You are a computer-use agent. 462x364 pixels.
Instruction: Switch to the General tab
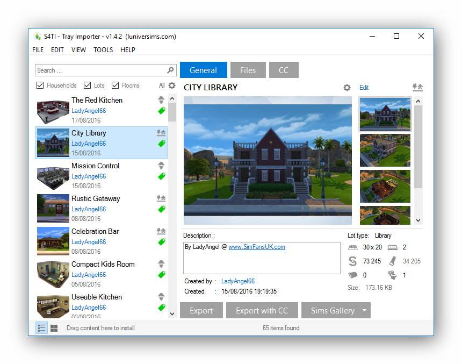click(203, 70)
